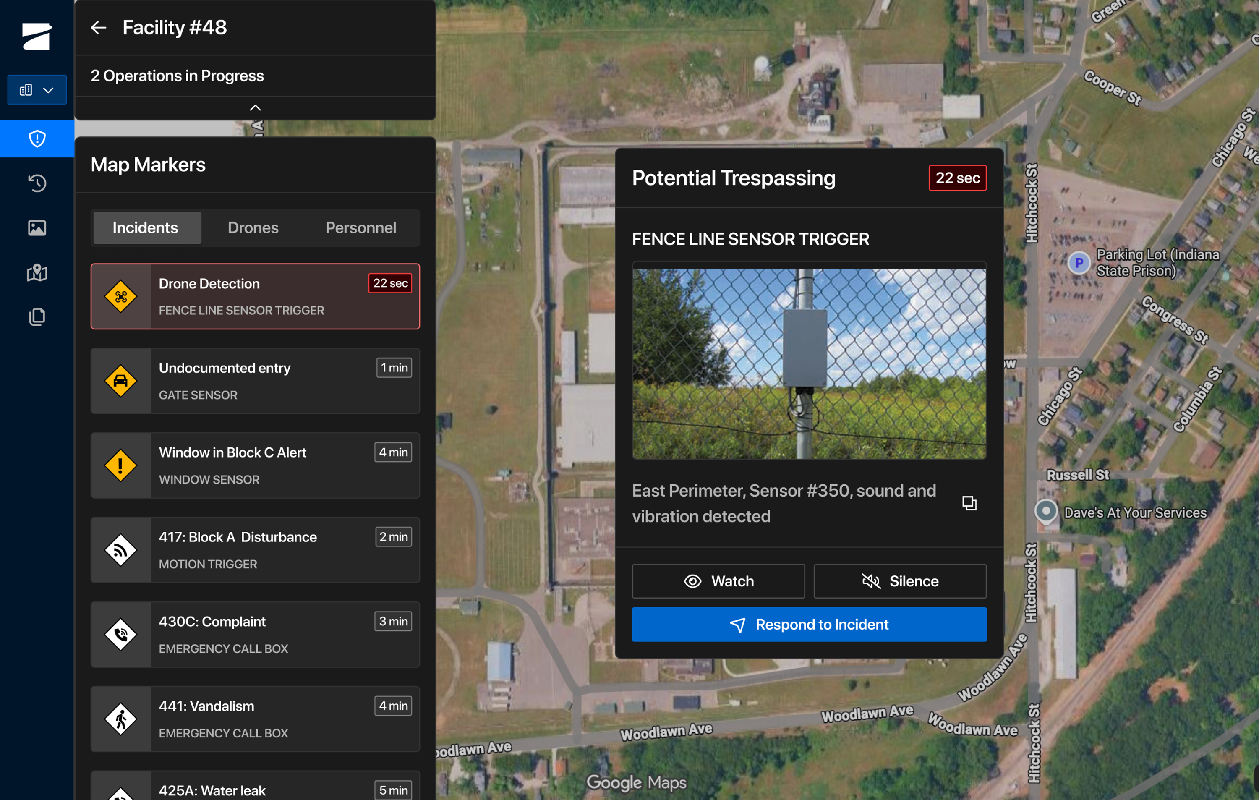Open the image gallery icon in sidebar
Screen dimensions: 1259x800
click(x=37, y=228)
